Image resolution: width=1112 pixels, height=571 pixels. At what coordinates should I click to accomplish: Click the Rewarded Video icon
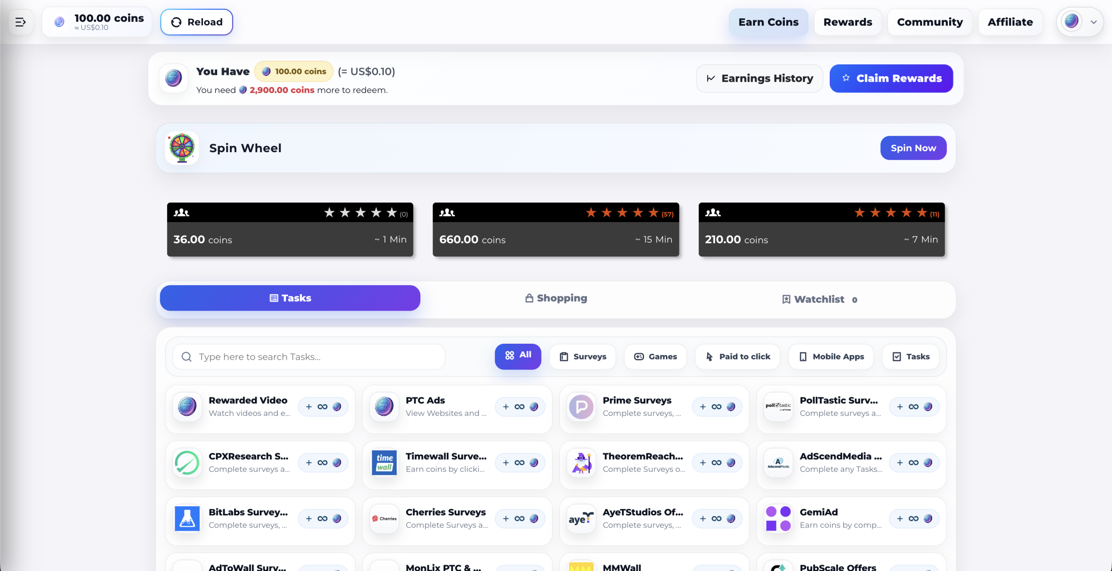tap(187, 407)
